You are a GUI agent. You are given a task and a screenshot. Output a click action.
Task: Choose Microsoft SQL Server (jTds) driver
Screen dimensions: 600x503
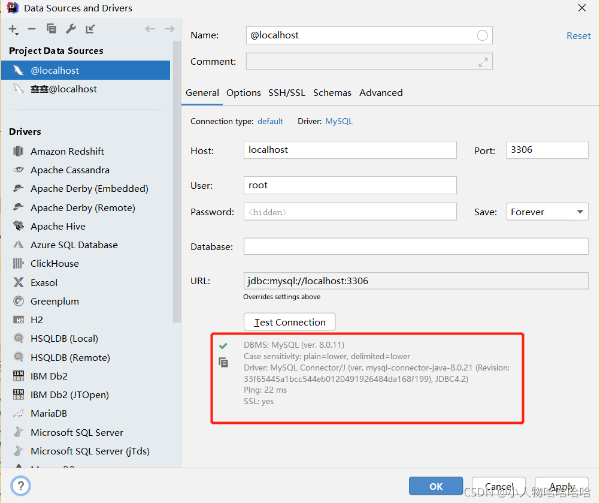[90, 451]
